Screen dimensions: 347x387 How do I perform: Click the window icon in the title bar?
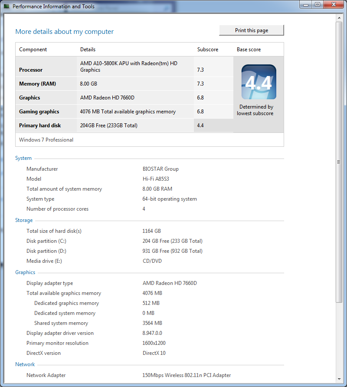click(7, 7)
